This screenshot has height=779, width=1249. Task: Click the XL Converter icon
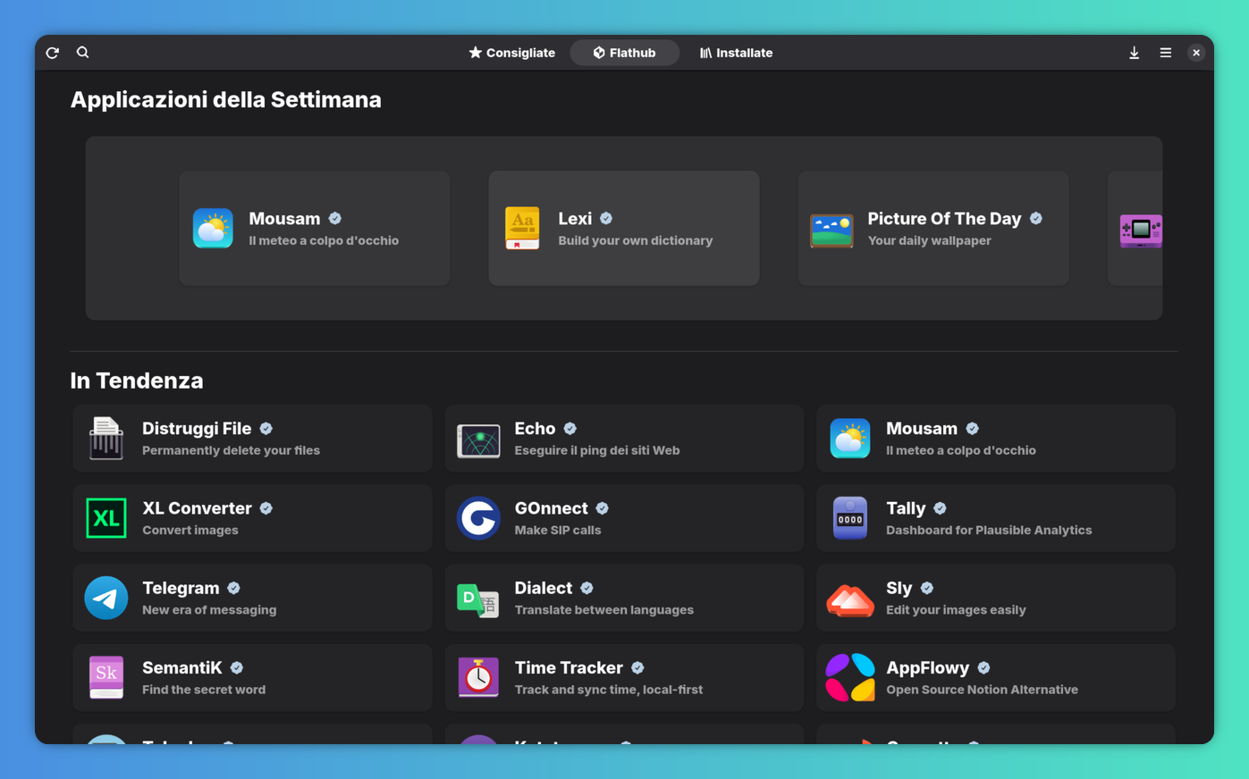(106, 518)
